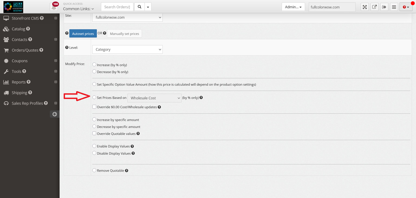Select the Set Prices Based on radio

(94, 97)
